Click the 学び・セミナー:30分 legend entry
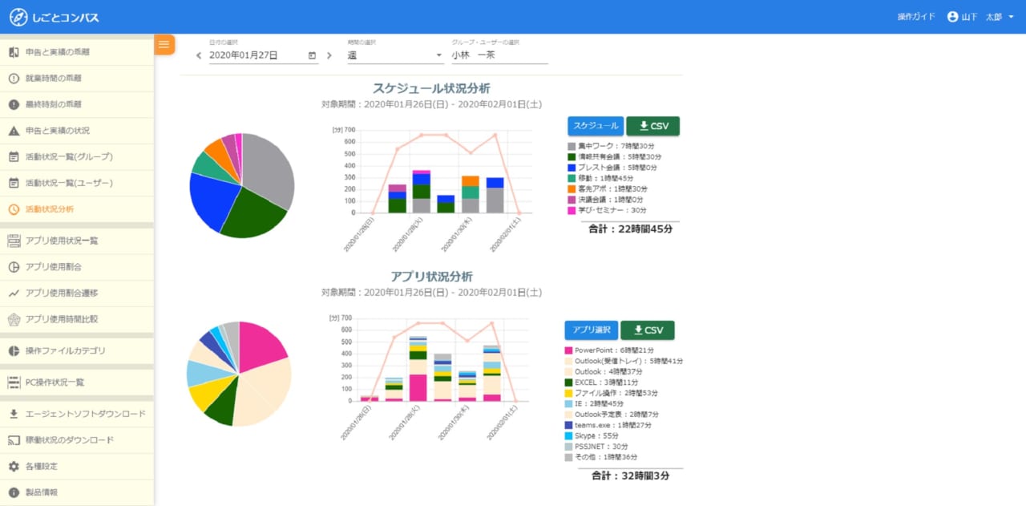The height and width of the screenshot is (506, 1026). [608, 209]
